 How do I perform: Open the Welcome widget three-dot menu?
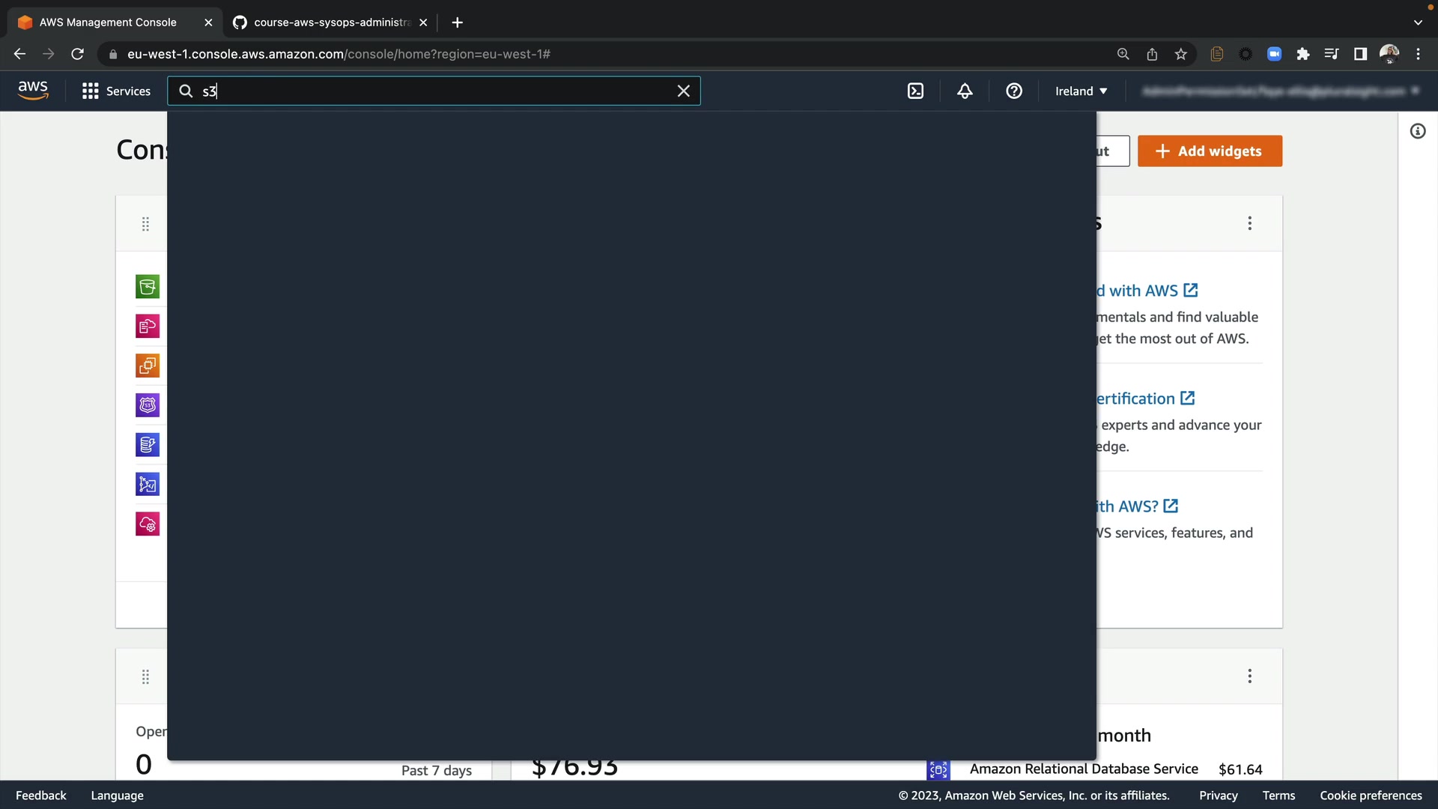[1249, 223]
